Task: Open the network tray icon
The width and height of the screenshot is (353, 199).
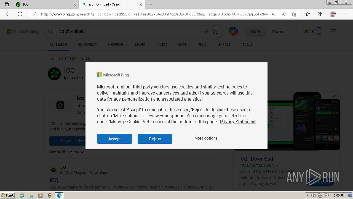Action: (320, 195)
